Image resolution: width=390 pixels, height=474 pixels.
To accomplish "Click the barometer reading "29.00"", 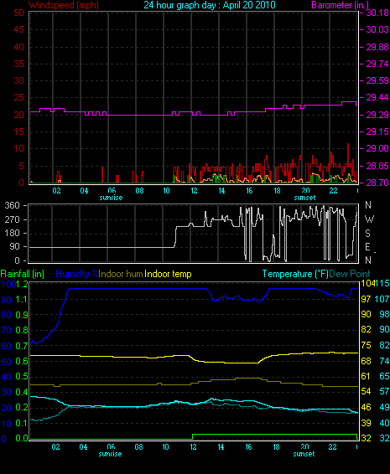I will [377, 148].
